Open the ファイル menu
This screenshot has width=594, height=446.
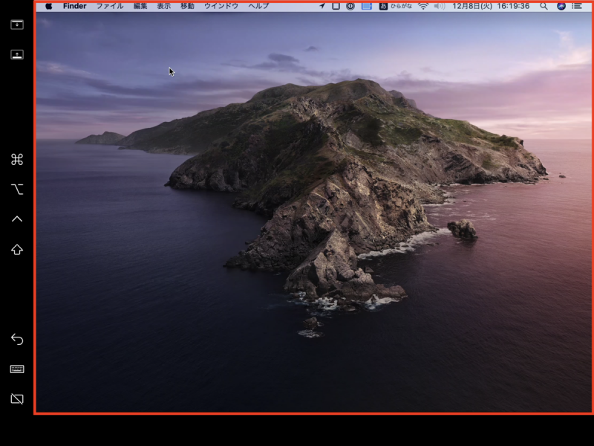pyautogui.click(x=110, y=6)
